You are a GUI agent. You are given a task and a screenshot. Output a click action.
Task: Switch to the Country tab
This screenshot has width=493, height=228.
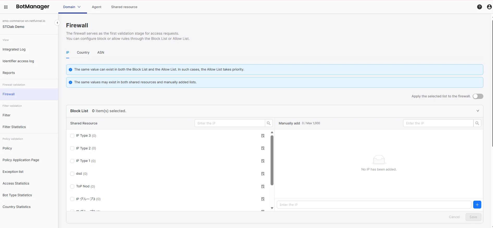click(x=83, y=53)
